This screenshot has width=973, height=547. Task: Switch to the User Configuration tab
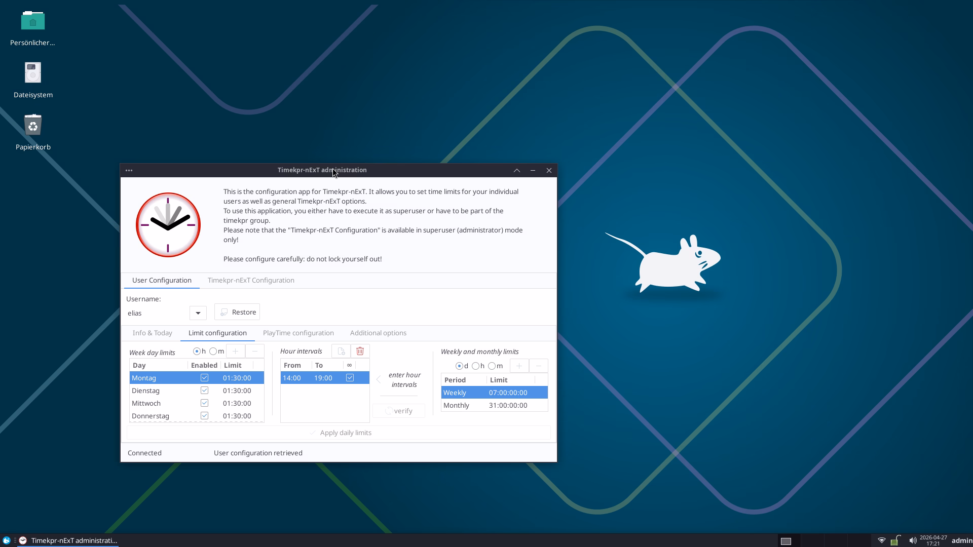pos(162,281)
